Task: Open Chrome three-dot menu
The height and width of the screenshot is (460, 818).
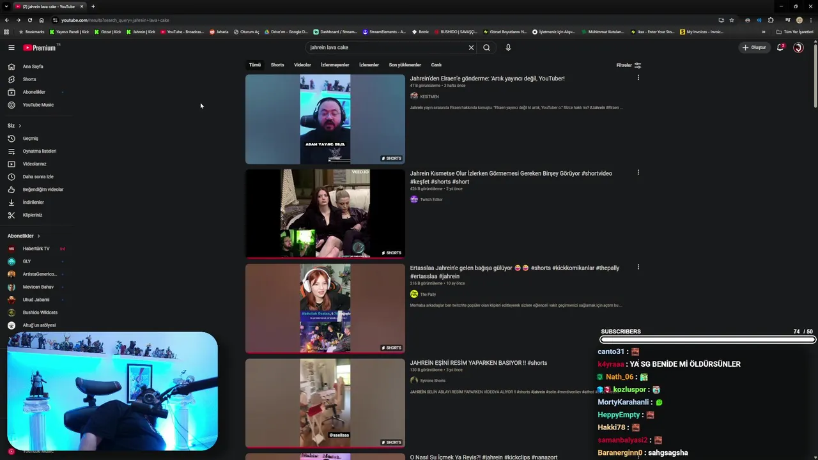Action: pos(811,20)
